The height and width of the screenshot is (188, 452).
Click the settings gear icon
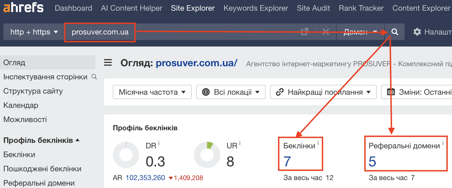tap(417, 32)
